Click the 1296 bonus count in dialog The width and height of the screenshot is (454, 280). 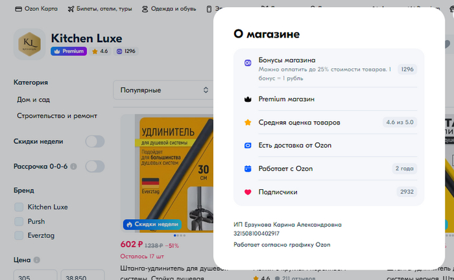[x=407, y=69]
